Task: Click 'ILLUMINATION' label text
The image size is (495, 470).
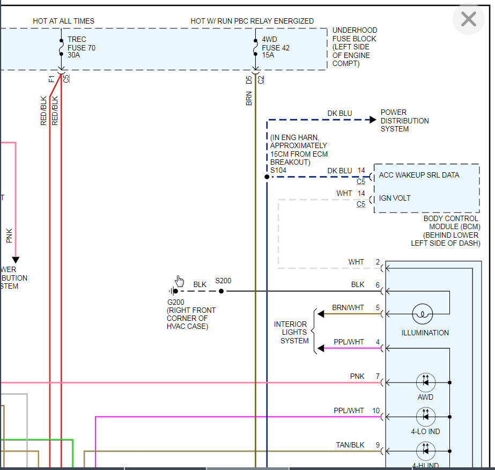Action: (x=425, y=333)
